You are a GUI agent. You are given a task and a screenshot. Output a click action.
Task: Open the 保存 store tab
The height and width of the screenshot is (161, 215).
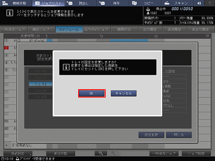coord(113,3)
